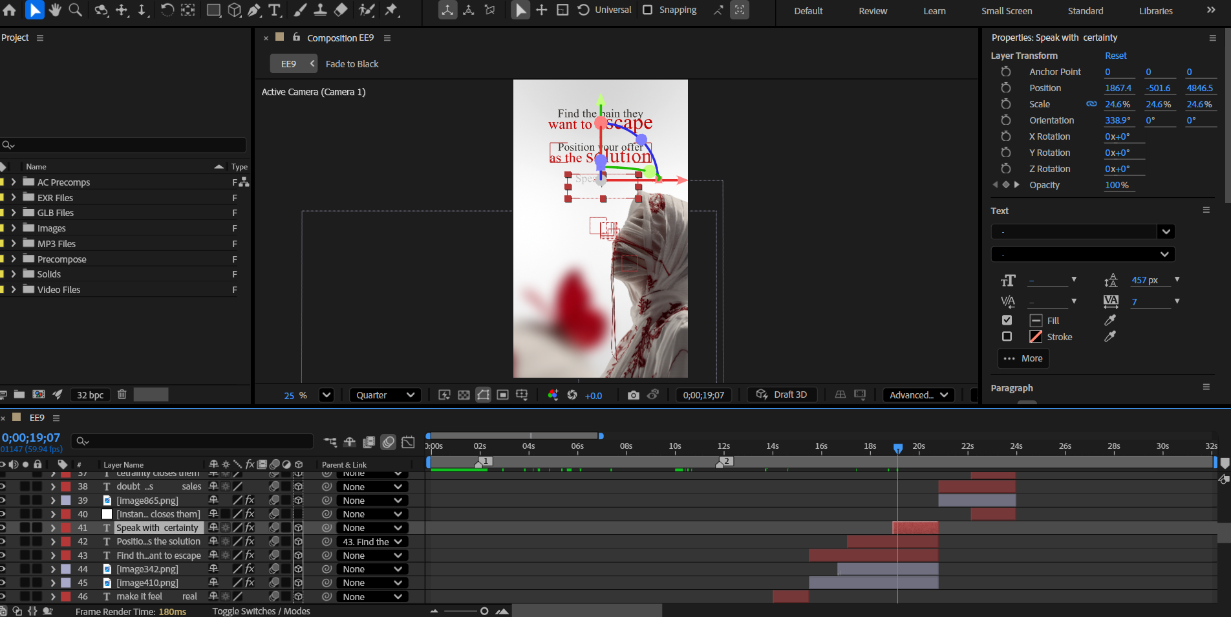Select the Hand tool
Screen dimensions: 1231x617
[x=55, y=10]
